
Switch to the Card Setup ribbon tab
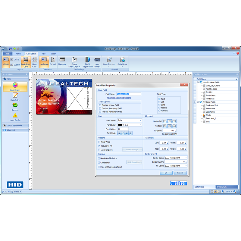pyautogui.click(x=31, y=53)
